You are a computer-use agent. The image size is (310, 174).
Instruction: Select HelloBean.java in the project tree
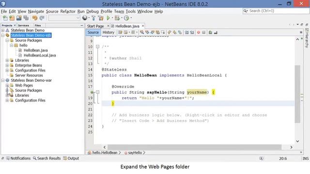pyautogui.click(x=35, y=50)
